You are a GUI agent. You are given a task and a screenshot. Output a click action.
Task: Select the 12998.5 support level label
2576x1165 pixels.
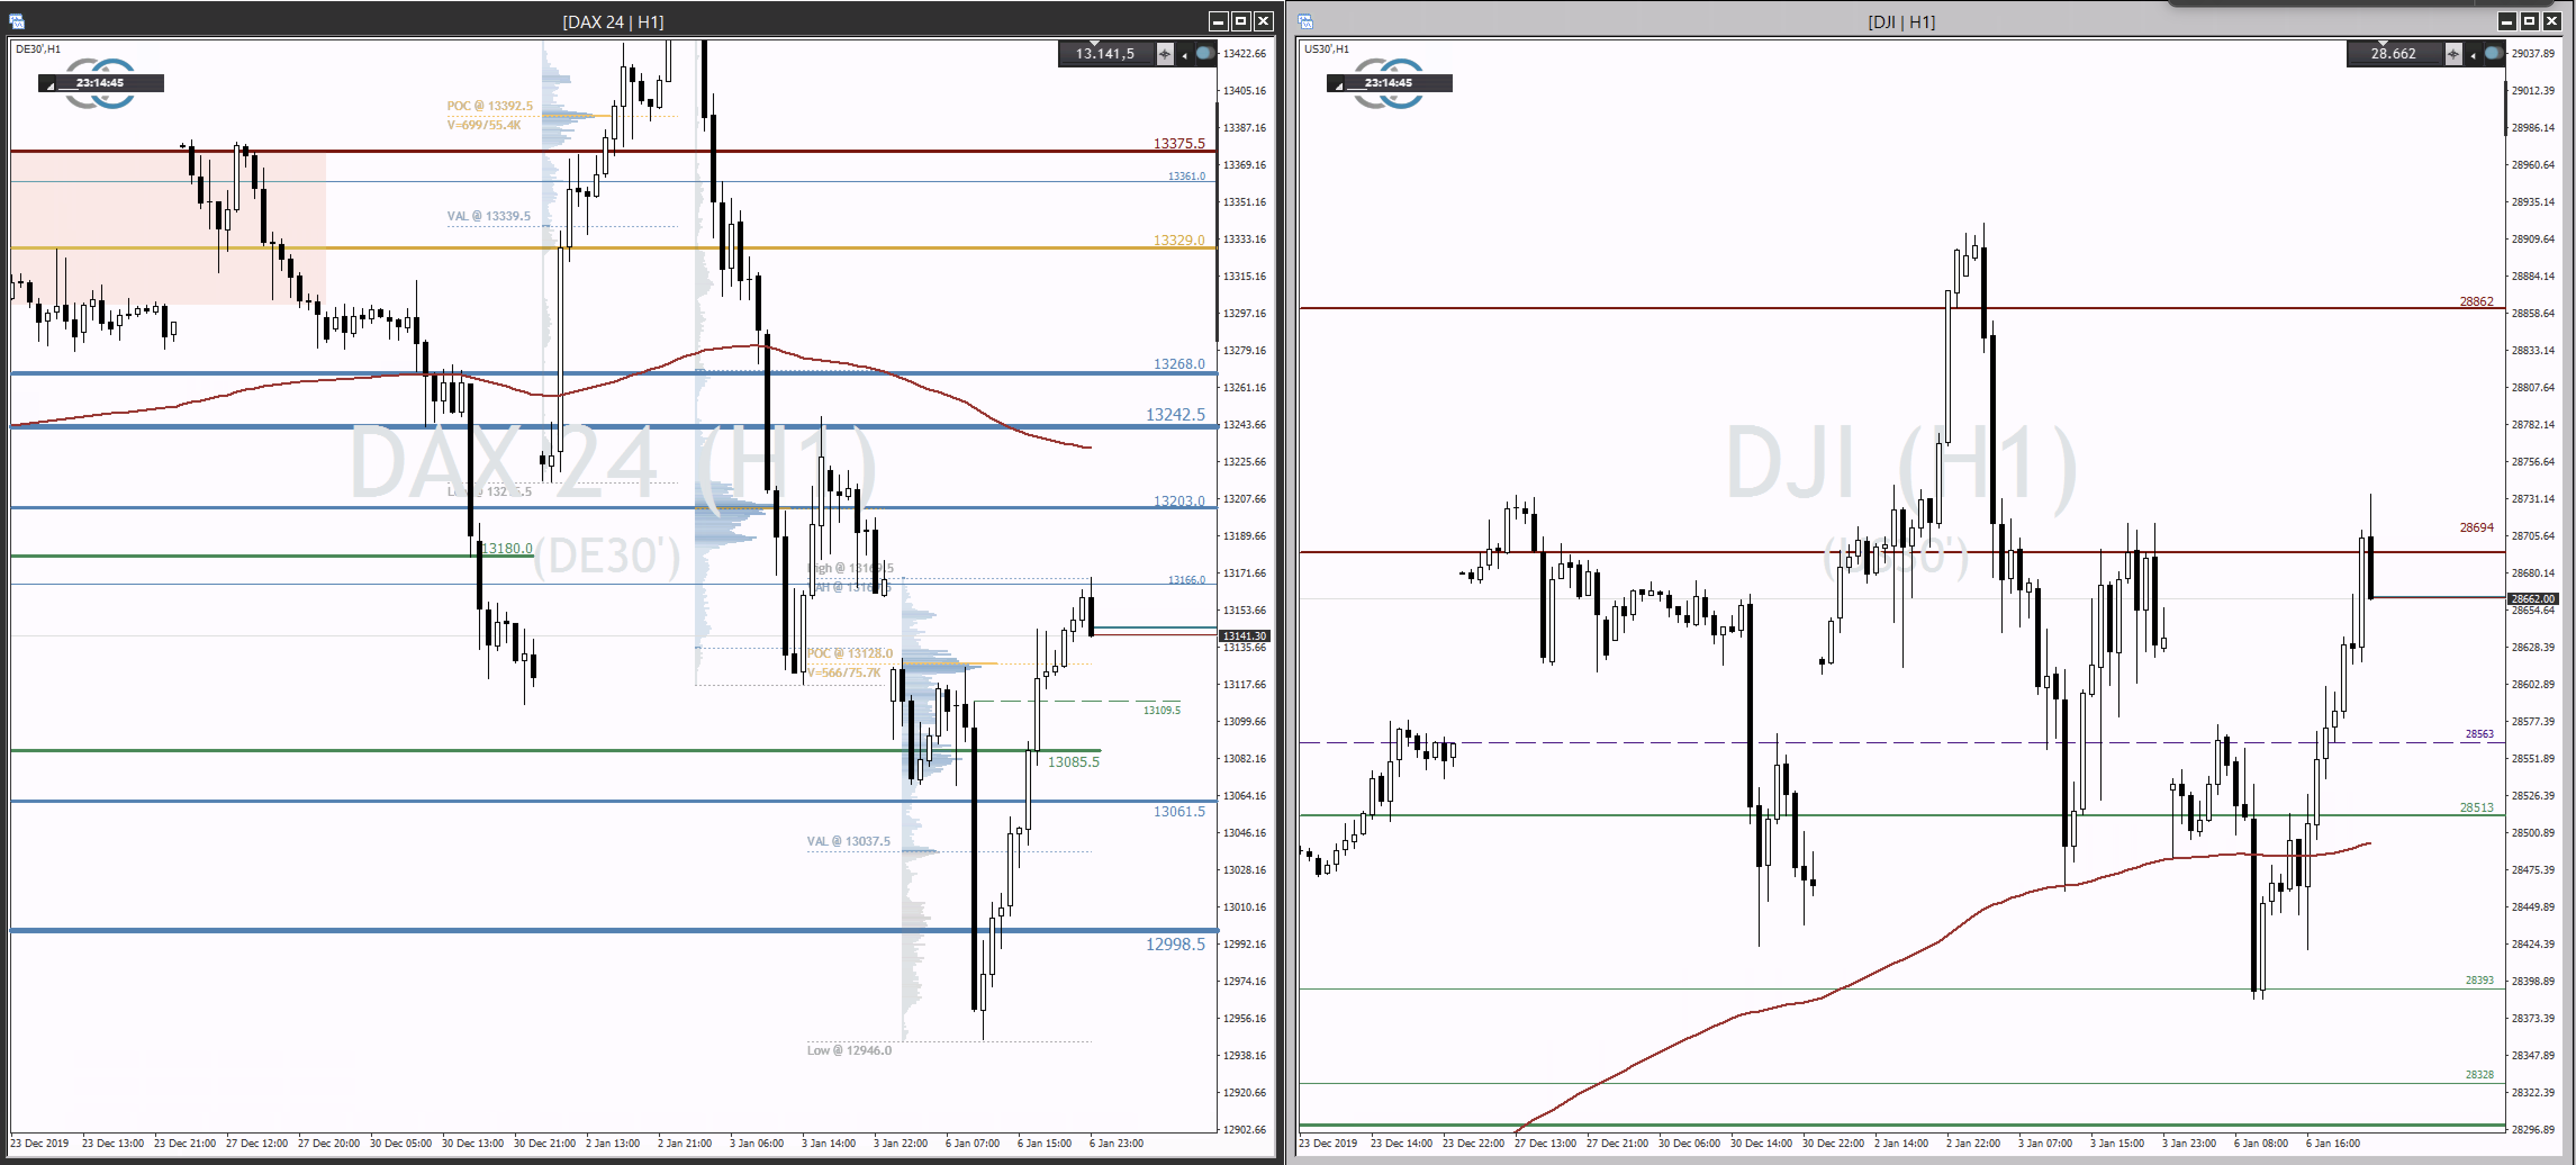tap(1175, 944)
